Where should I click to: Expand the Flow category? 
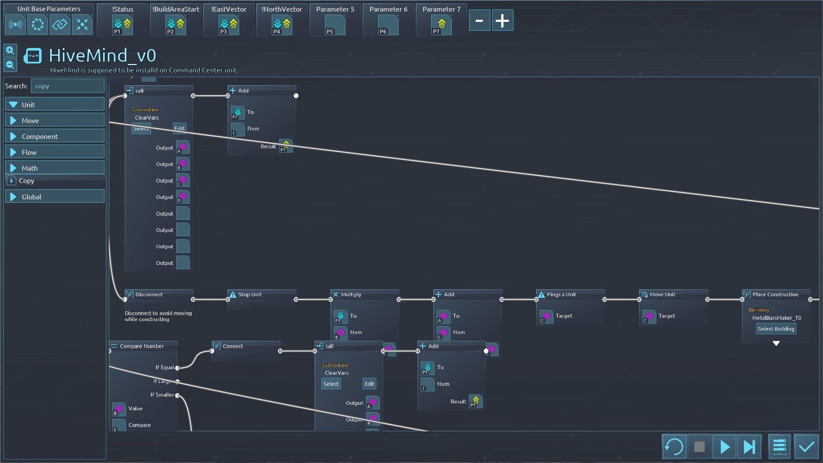pos(55,152)
